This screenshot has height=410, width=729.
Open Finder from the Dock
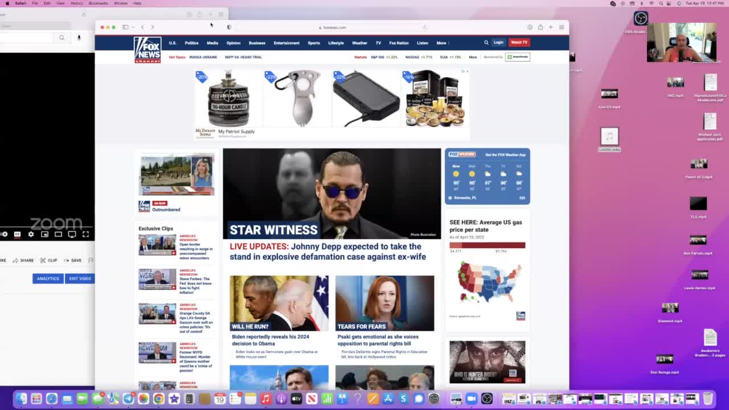click(x=21, y=399)
